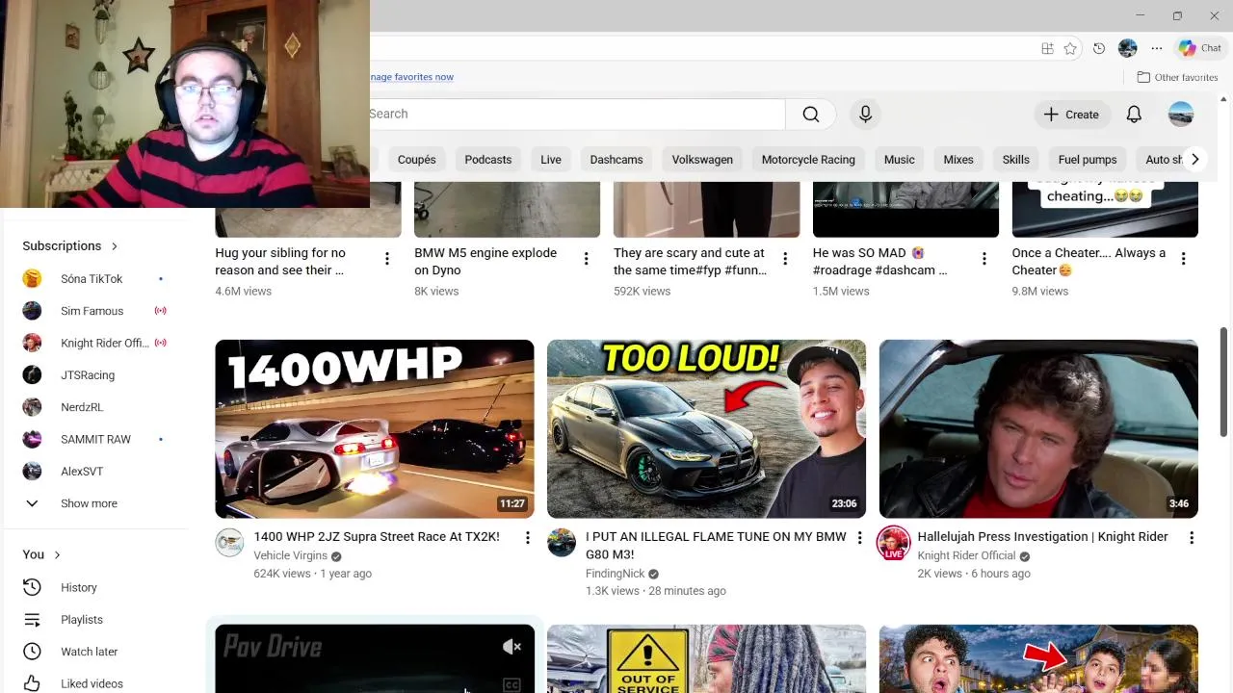Open JTSRacing subscription channel
Screen dimensions: 1233x693
point(95,375)
